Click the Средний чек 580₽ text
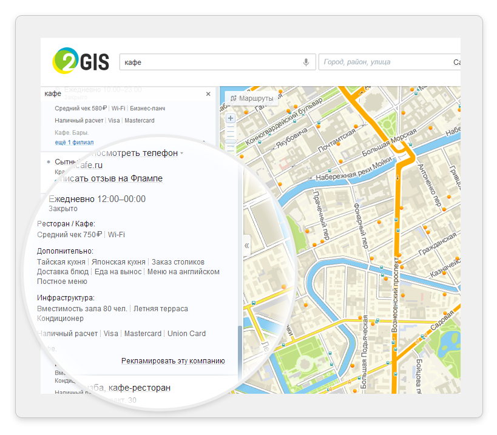 [x=81, y=109]
